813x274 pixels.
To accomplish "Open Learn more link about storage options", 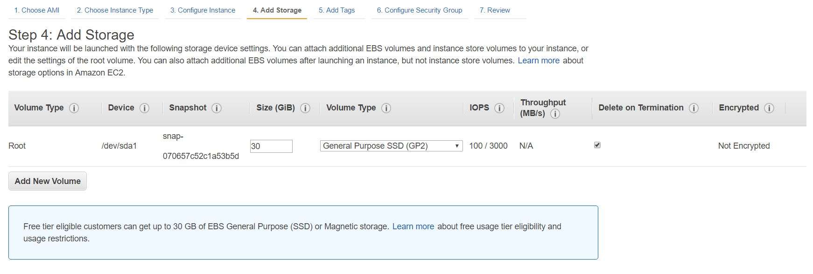I will tap(538, 61).
